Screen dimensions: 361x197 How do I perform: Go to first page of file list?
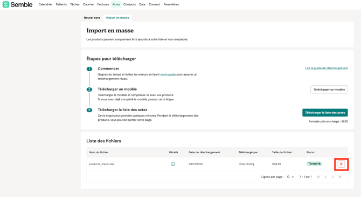click(x=318, y=177)
